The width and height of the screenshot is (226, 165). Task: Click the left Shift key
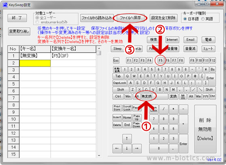(x=121, y=90)
